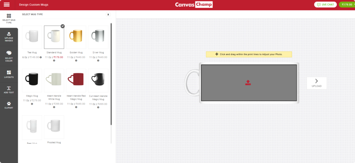Open the Clipart panel
Viewport: 355px width, 163px height.
click(9, 105)
